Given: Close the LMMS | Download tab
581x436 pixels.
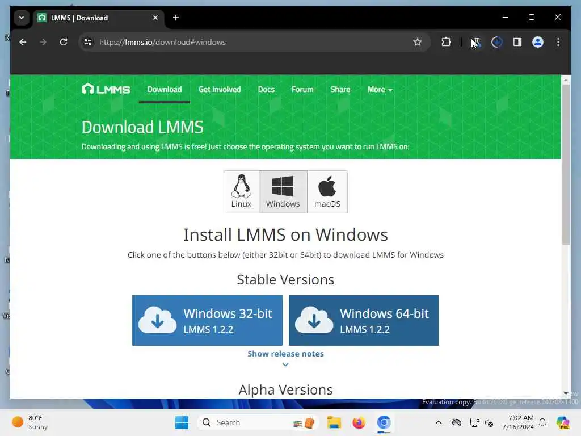Looking at the screenshot, I should point(155,18).
